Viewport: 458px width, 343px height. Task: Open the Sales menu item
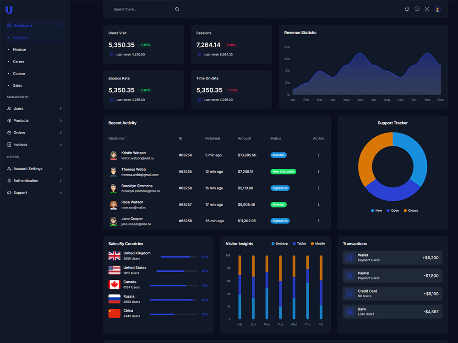coord(17,86)
